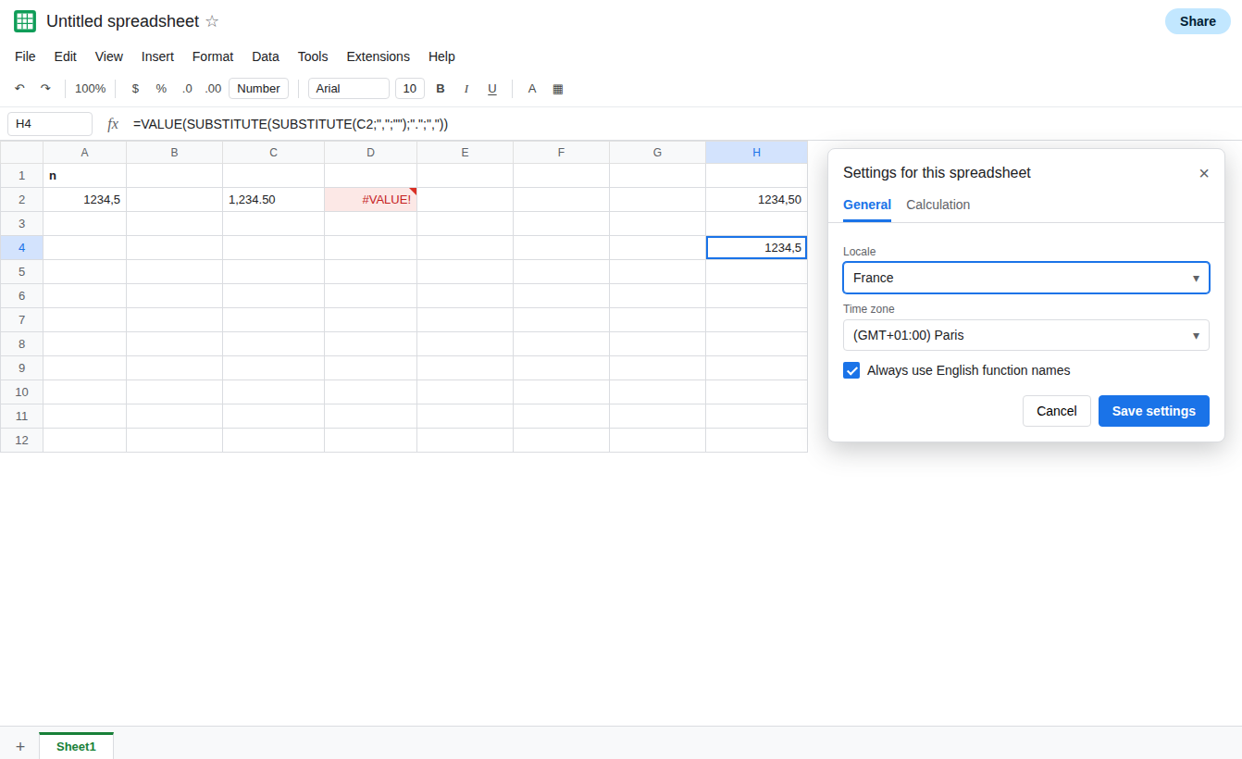
Task: Select cell containing 1,234.50
Action: point(274,200)
